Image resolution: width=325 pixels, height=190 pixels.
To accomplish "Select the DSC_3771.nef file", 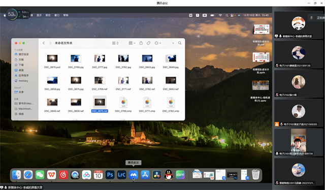I will tap(123, 80).
